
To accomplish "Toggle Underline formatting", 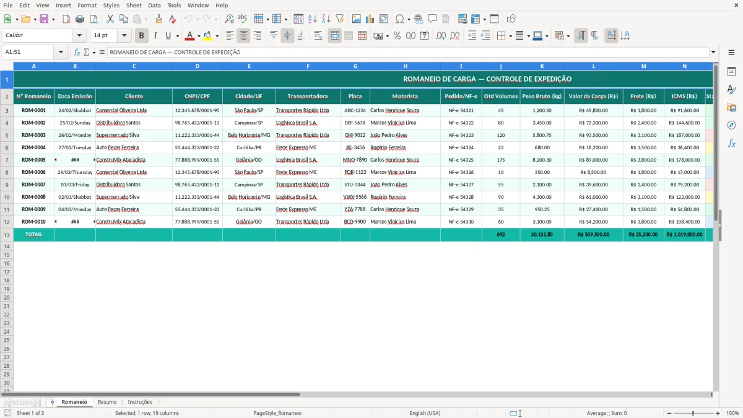I will [168, 36].
